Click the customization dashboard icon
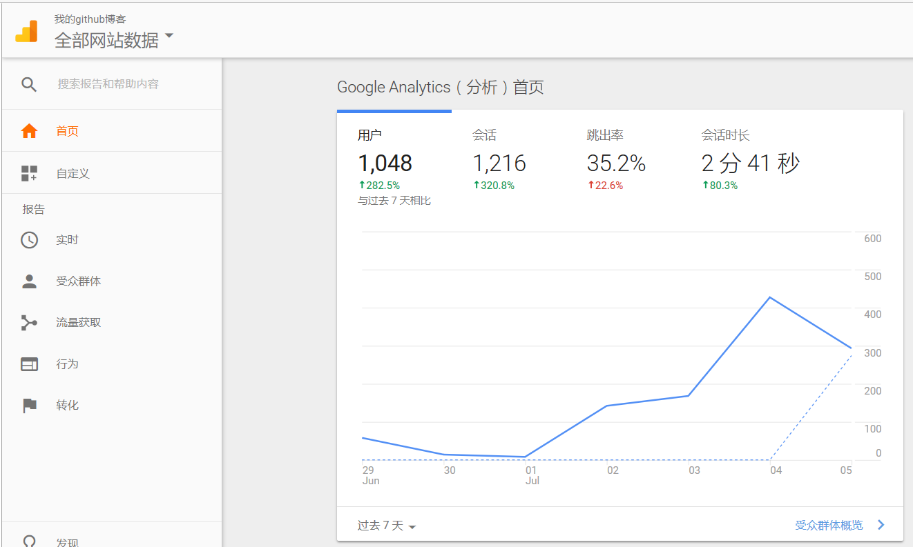The height and width of the screenshot is (547, 913). [29, 173]
